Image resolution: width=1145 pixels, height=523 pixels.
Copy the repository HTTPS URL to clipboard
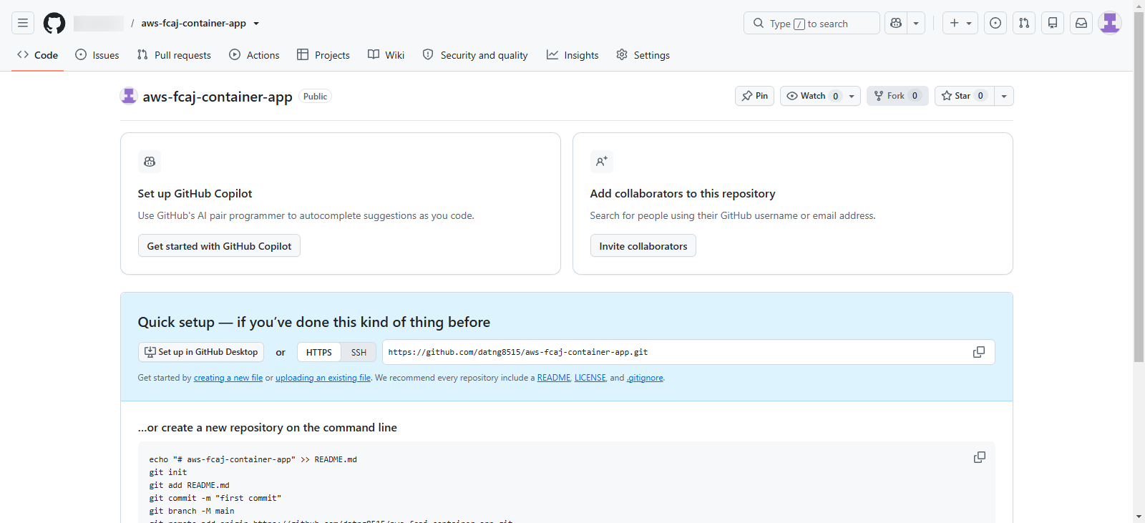click(x=979, y=352)
